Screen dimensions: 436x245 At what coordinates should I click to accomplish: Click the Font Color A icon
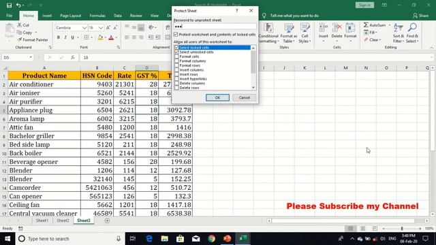[x=111, y=37]
